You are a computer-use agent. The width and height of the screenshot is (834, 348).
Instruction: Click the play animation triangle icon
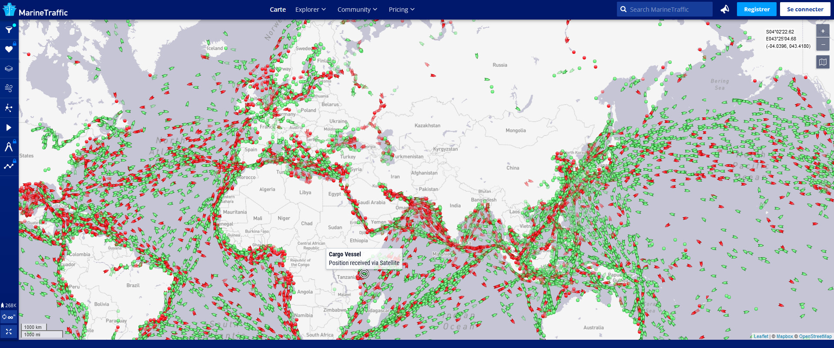[9, 127]
